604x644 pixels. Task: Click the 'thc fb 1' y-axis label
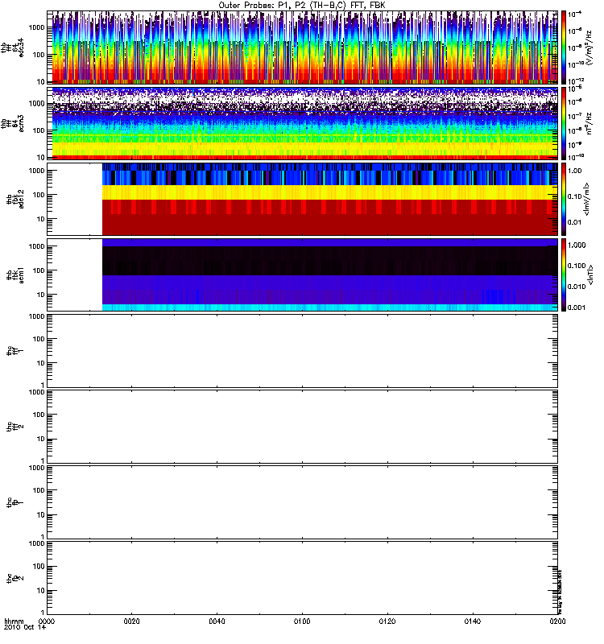(15, 502)
